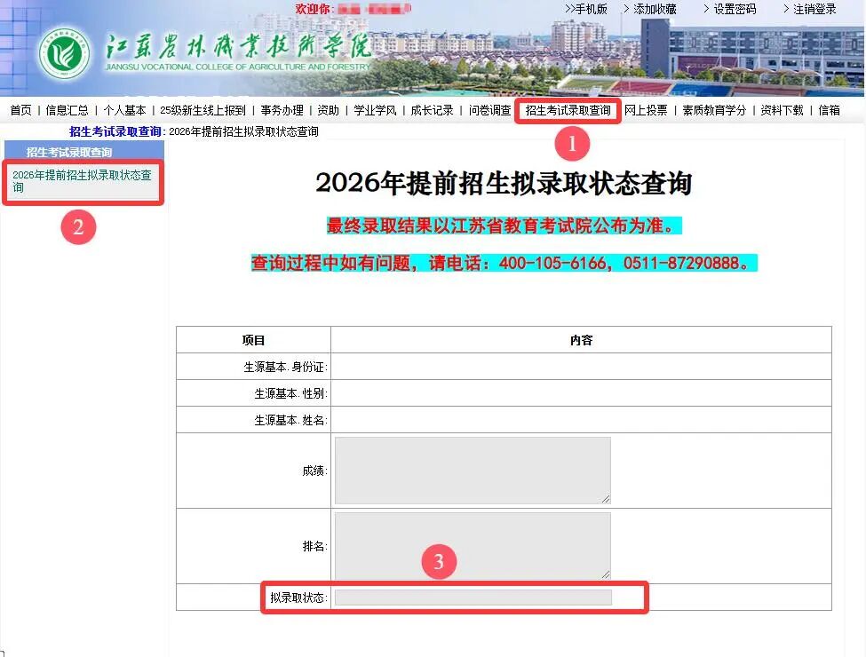Open 设置密码 password settings link
Screen dimensions: 866x657
coord(734,9)
